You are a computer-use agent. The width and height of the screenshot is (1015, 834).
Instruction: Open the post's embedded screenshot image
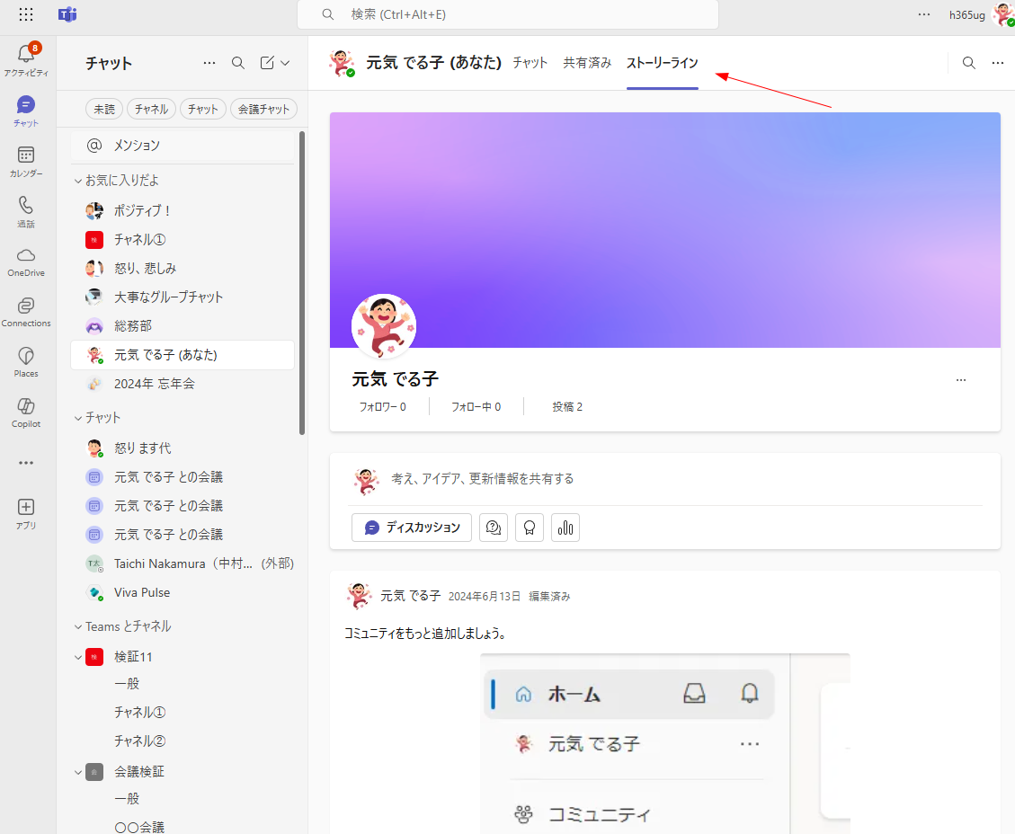[x=664, y=743]
